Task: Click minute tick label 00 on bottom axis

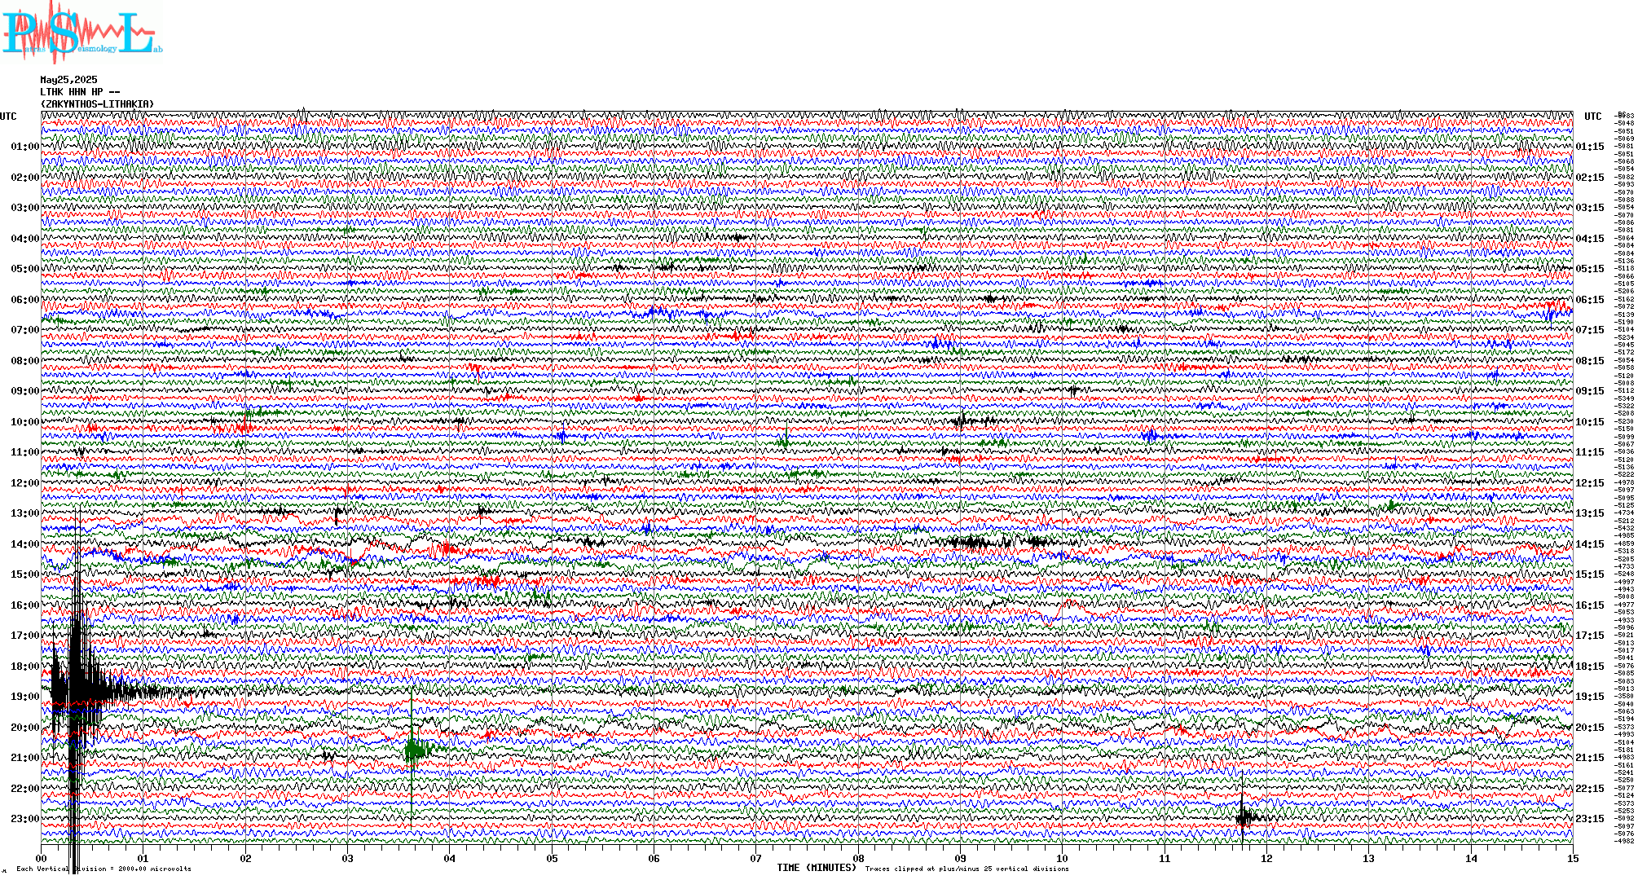Action: (x=42, y=858)
